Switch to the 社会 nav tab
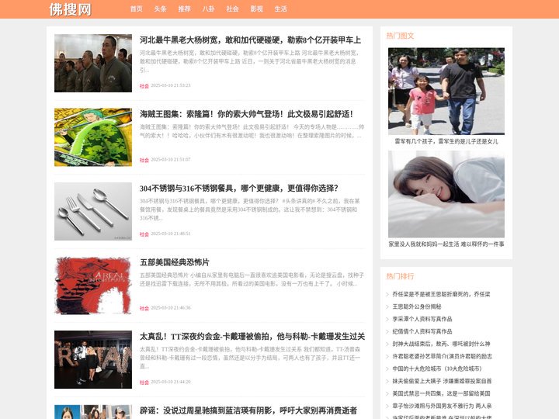This screenshot has width=559, height=419. pos(232,9)
